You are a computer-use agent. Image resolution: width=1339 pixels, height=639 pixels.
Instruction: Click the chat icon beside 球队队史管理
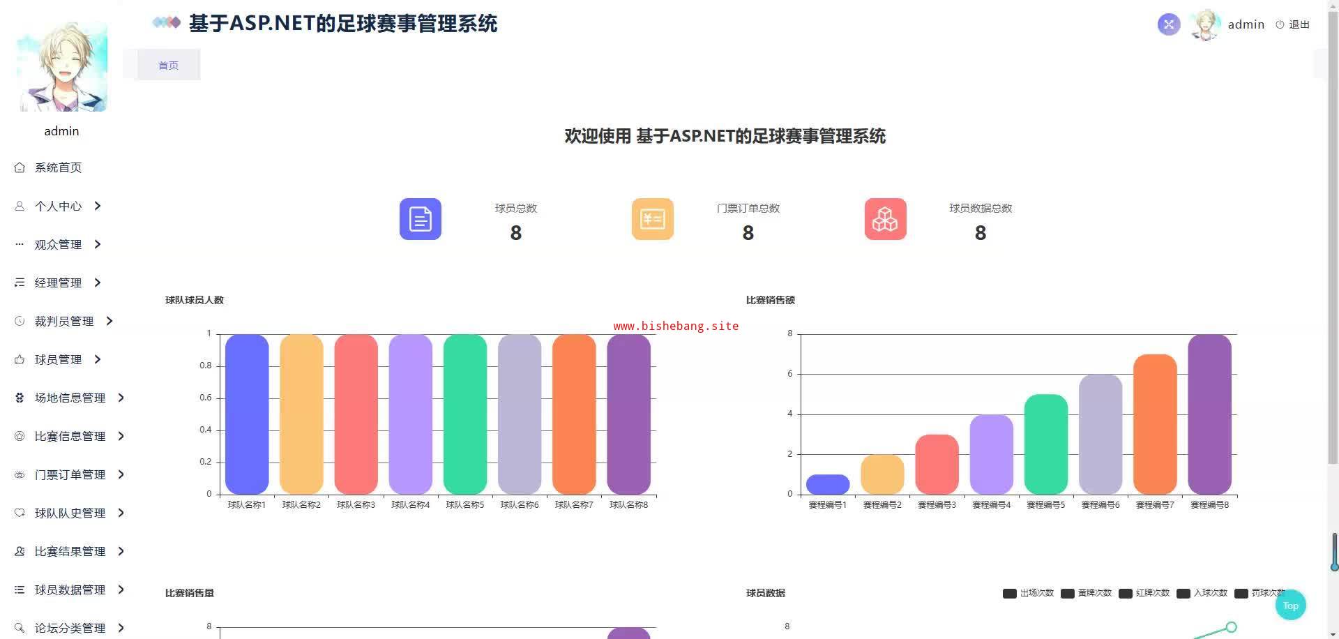click(20, 513)
